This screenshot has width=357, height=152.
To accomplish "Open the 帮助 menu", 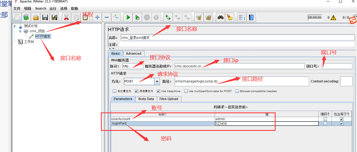I will coord(74,9).
